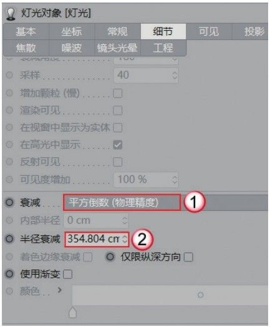Switch to the 常规 tab
270x327 pixels.
(117, 31)
